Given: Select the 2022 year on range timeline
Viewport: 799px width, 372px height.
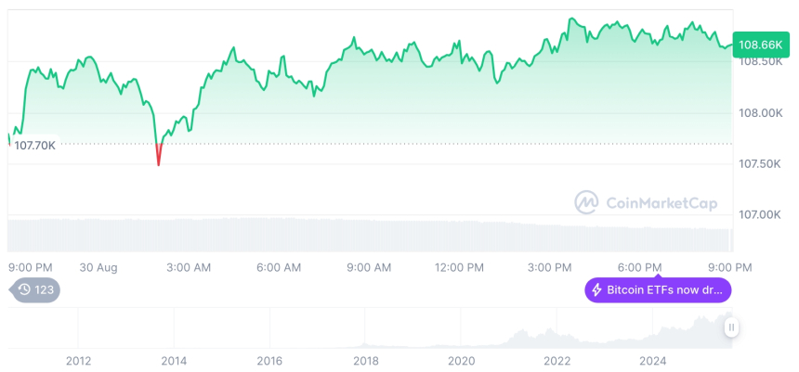Looking at the screenshot, I should pyautogui.click(x=557, y=361).
